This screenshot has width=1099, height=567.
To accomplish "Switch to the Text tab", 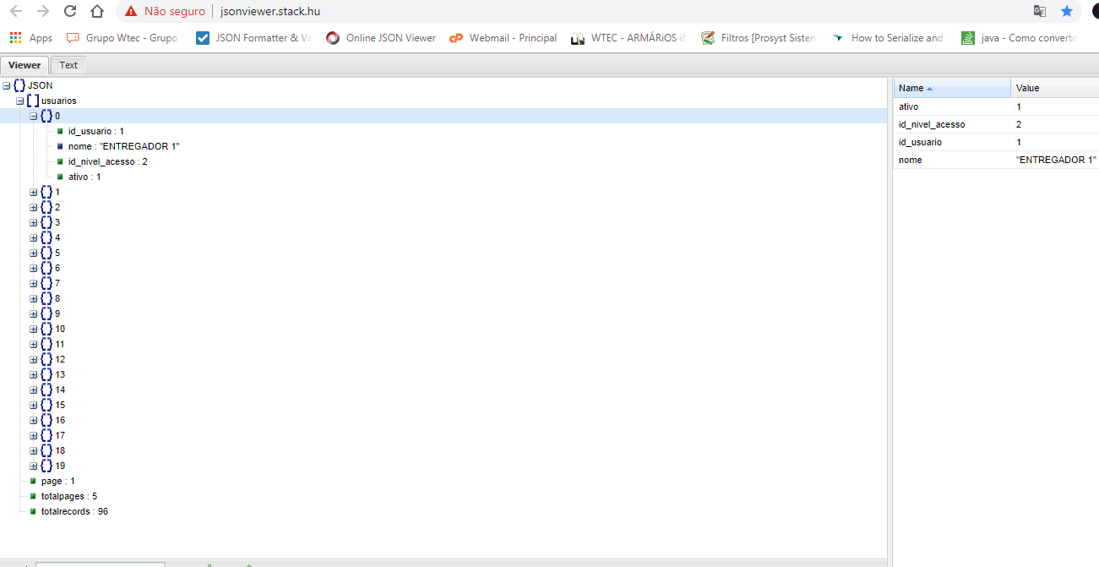I will coord(68,65).
